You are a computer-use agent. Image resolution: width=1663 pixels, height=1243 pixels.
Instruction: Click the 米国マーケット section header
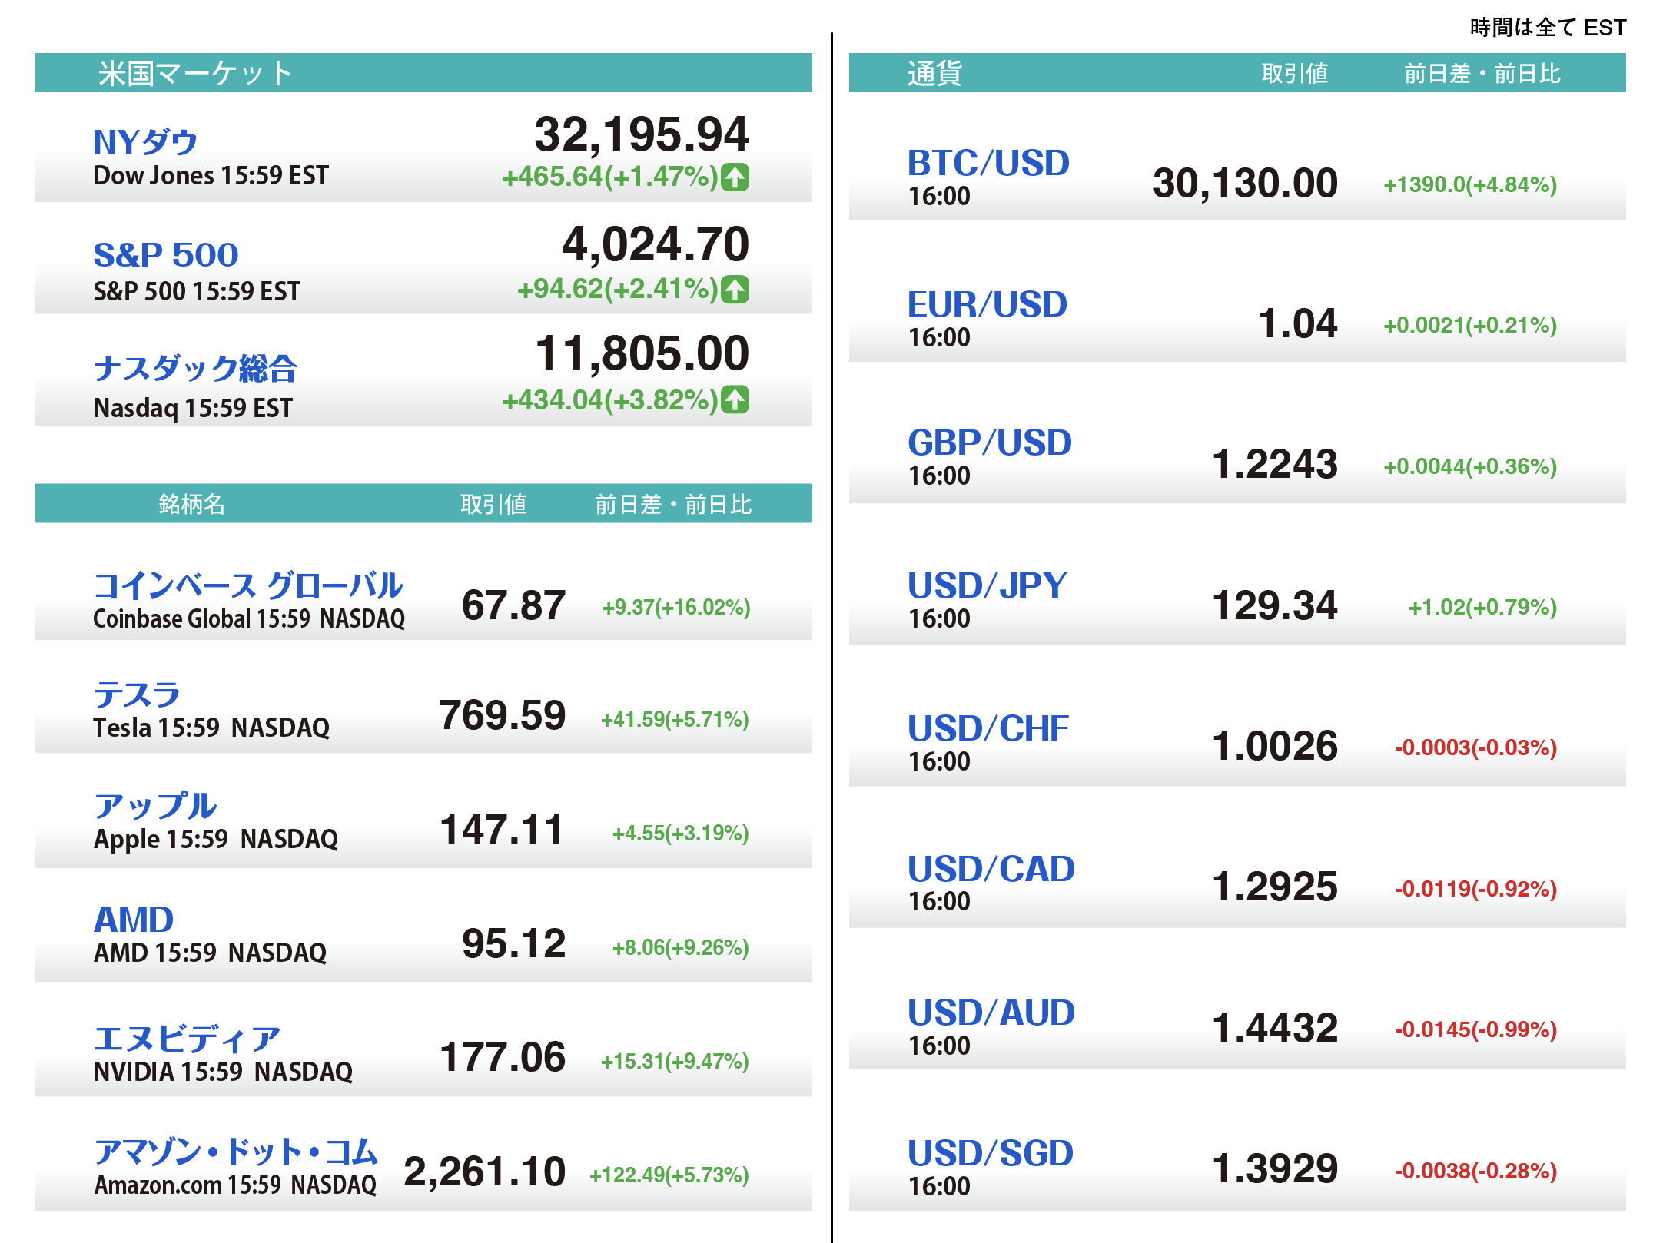pos(195,73)
